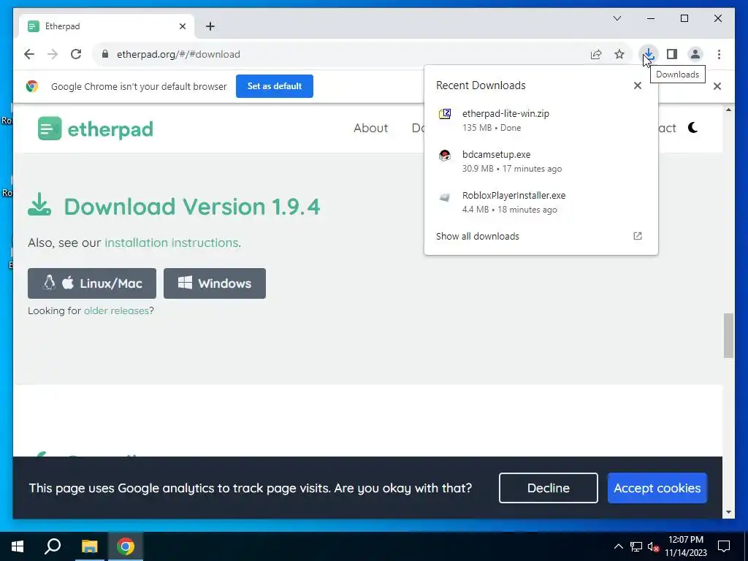Click the etherpad logo
This screenshot has width=748, height=561.
click(96, 129)
